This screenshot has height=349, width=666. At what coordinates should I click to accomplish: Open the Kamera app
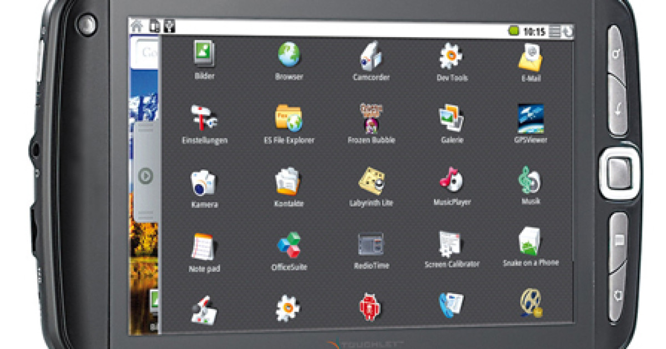(204, 183)
